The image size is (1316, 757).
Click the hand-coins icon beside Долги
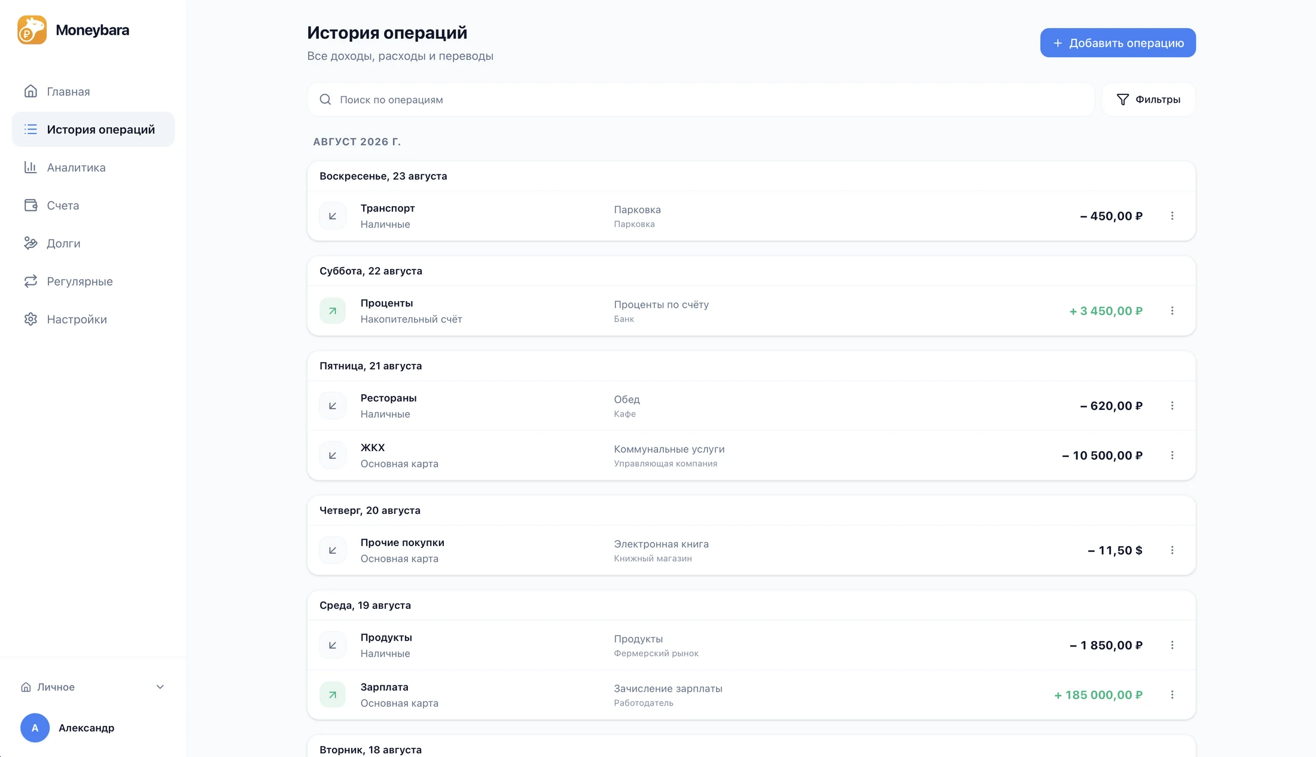(31, 243)
